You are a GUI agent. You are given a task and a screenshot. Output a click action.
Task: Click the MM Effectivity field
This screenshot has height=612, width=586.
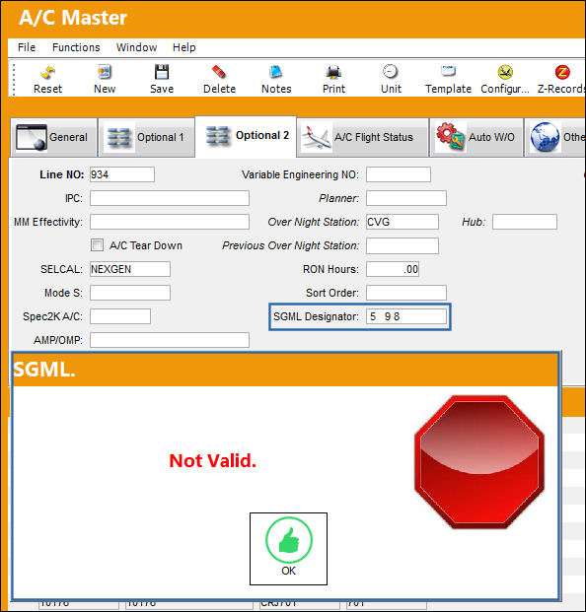coord(169,222)
